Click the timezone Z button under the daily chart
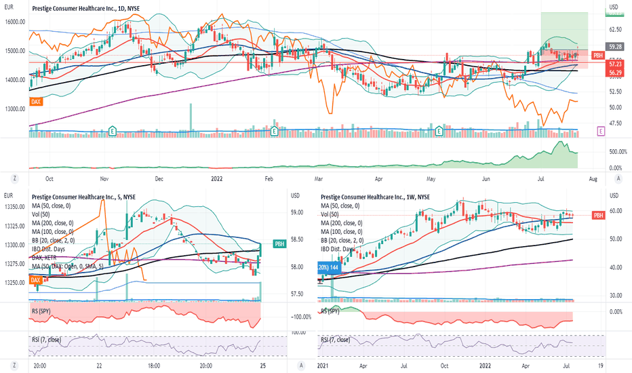The height and width of the screenshot is (373, 632). 14,178
